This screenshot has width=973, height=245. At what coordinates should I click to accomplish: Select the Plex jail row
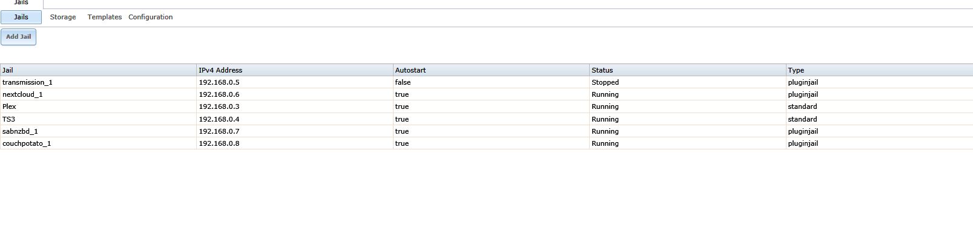[486, 106]
